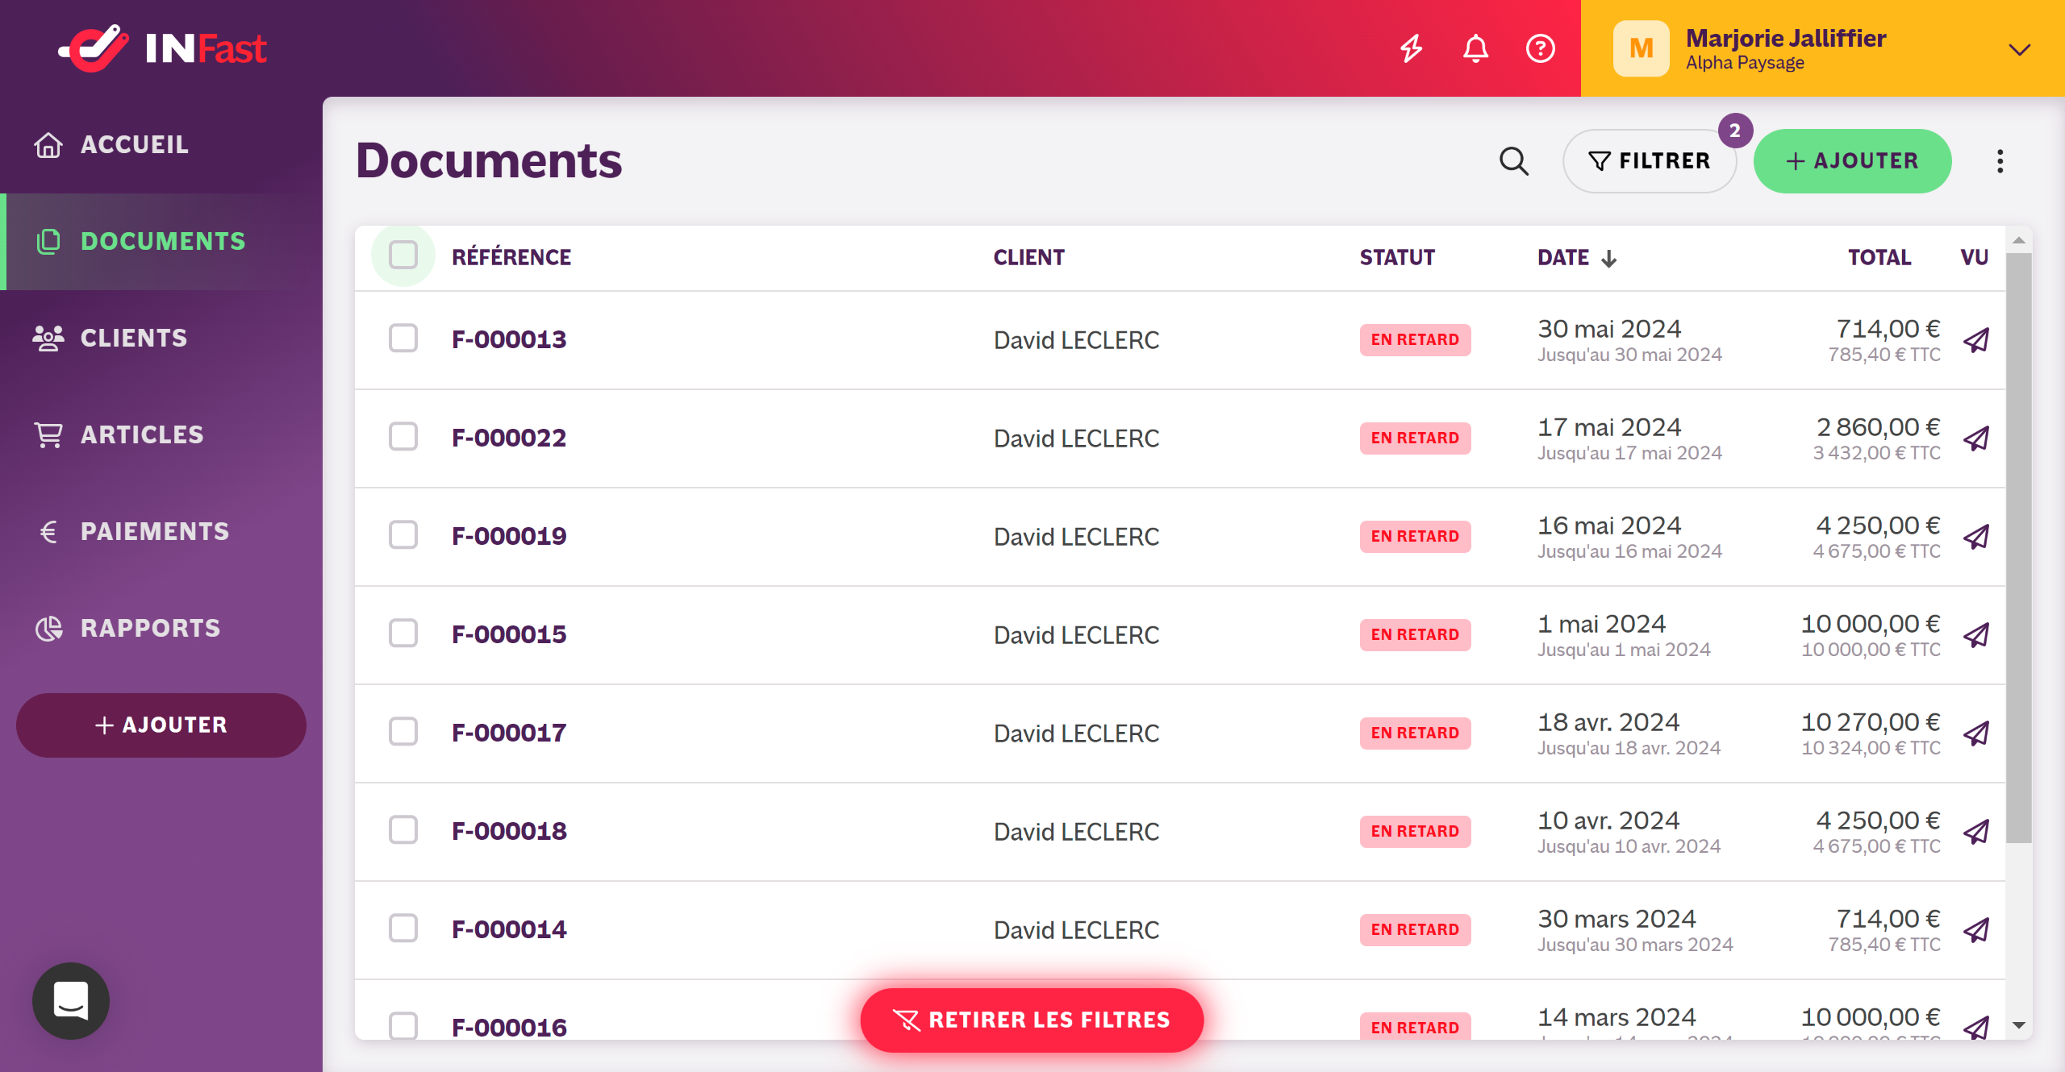
Task: Click the send icon for F-000013
Action: tap(1976, 340)
